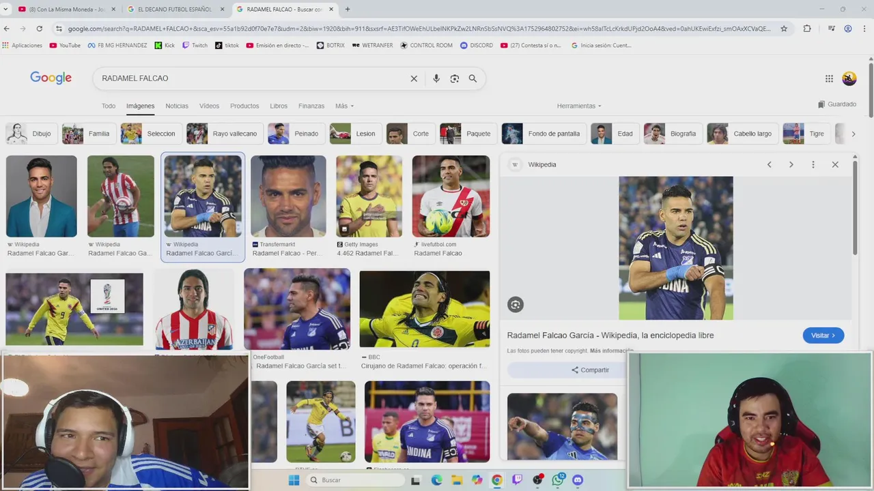Open the Google account avatar

pos(849,78)
